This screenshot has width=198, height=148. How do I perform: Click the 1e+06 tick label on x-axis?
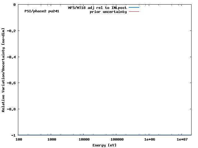[x=149, y=140]
